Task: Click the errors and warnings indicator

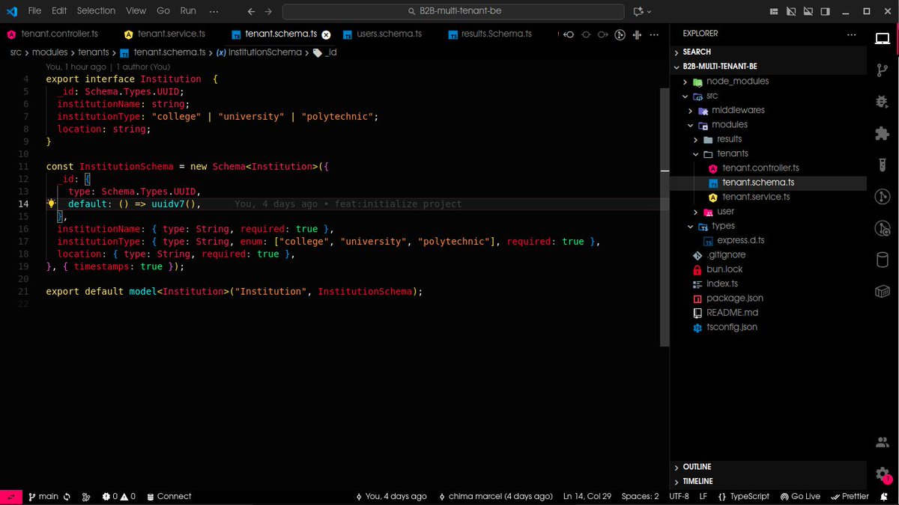Action: pos(119,497)
